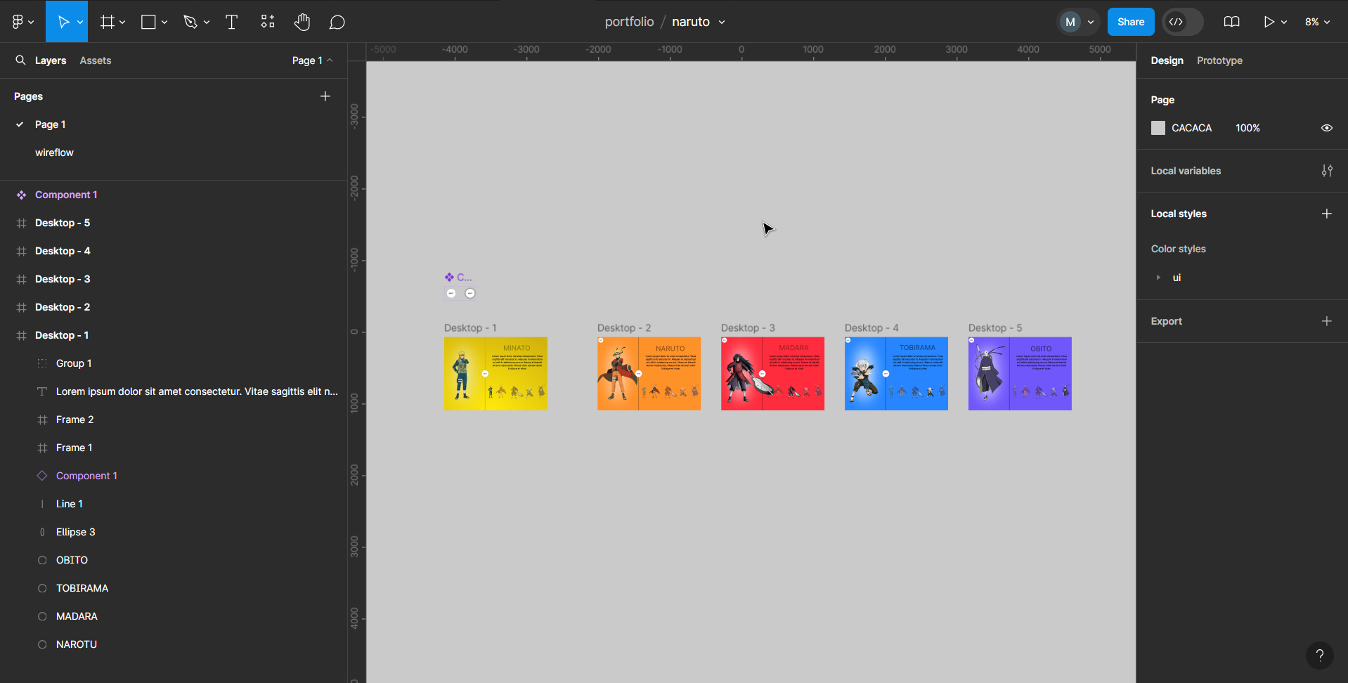1348x683 pixels.
Task: Edit the CACACA hex color field
Action: 1191,128
